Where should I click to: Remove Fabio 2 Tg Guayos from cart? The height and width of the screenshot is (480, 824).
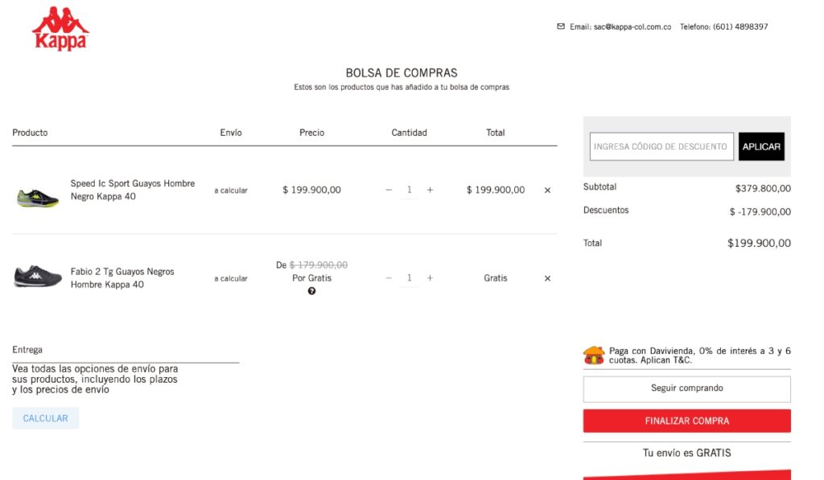click(547, 278)
